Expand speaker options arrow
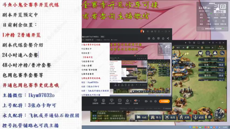Image resolution: width=230 pixels, height=129 pixels. pos(139,101)
